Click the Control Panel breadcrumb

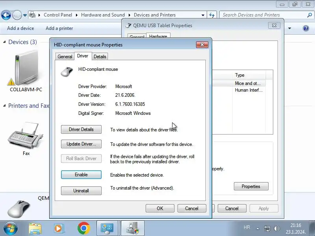click(58, 15)
